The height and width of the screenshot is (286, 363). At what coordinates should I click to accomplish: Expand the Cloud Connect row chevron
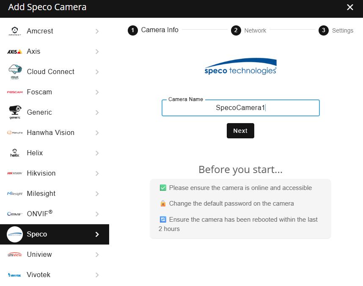click(97, 72)
